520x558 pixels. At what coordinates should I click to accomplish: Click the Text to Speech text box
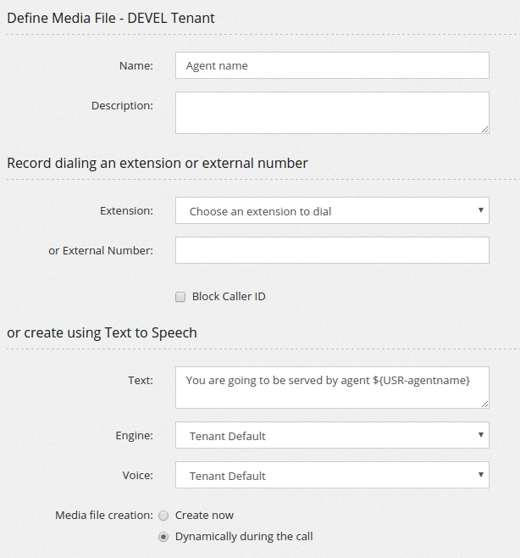click(x=332, y=388)
